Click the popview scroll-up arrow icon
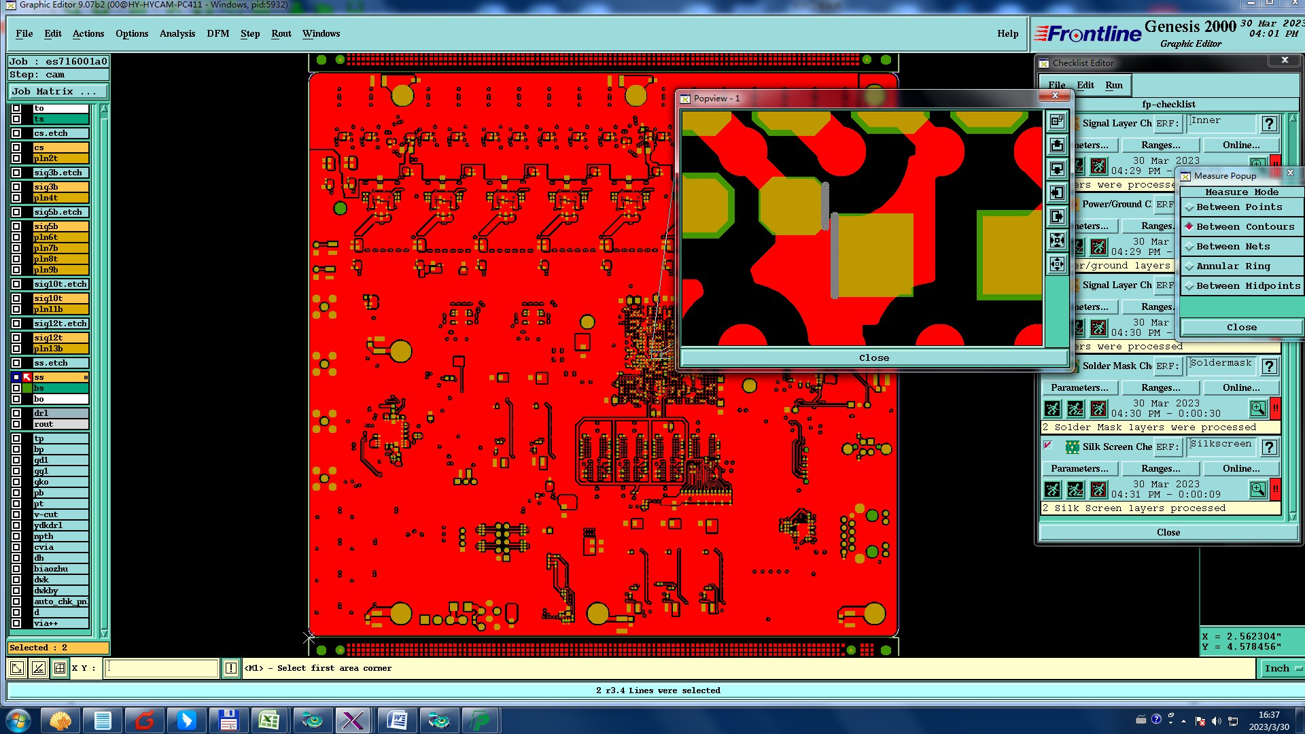 pos(1057,145)
